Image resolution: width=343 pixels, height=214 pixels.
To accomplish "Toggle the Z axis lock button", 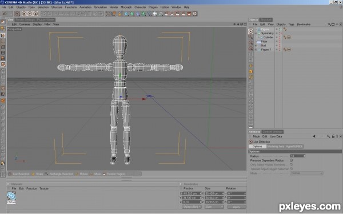I will point(35,14).
